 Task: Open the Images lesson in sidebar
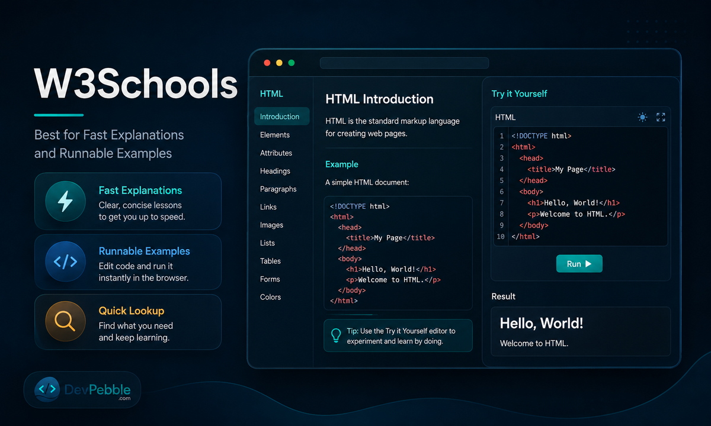pos(272,225)
